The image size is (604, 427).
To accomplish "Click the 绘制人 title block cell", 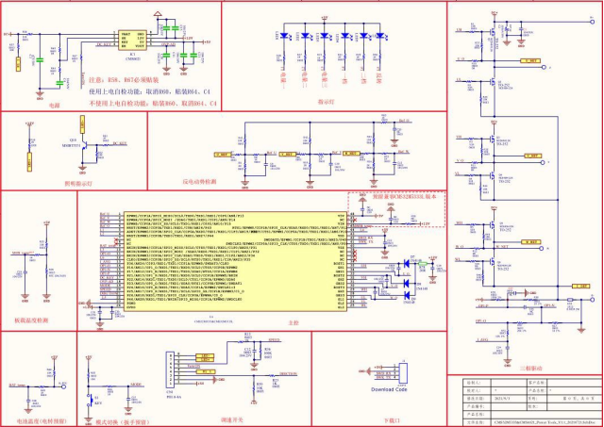I will (x=477, y=383).
